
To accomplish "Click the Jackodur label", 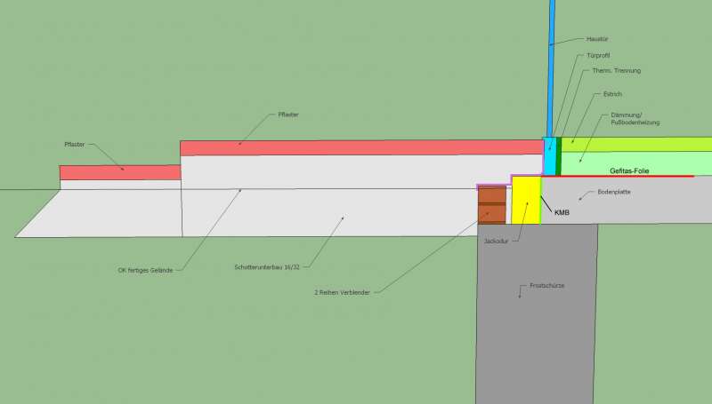I will (497, 240).
